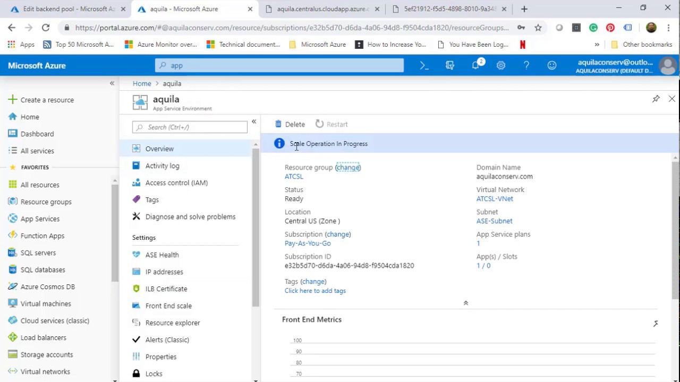Collapse the resource menu panel

tap(254, 122)
